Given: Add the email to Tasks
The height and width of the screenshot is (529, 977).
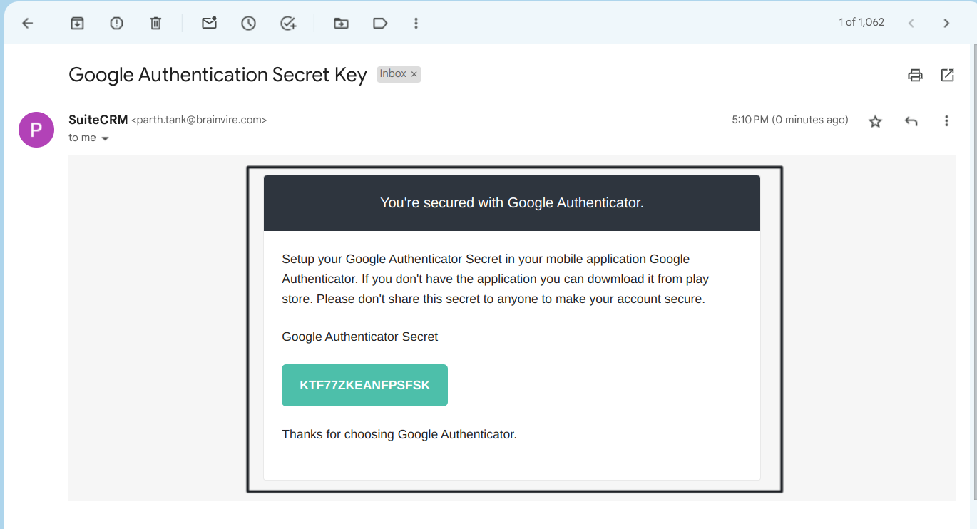Looking at the screenshot, I should tap(288, 22).
